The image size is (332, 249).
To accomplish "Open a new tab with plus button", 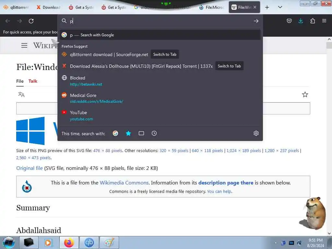I will tap(267, 7).
